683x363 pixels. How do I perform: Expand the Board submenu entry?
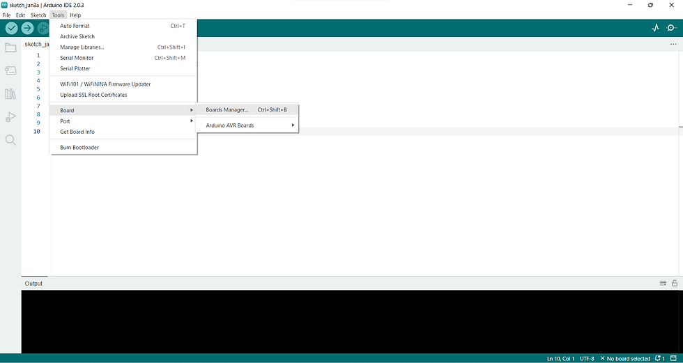pos(124,111)
